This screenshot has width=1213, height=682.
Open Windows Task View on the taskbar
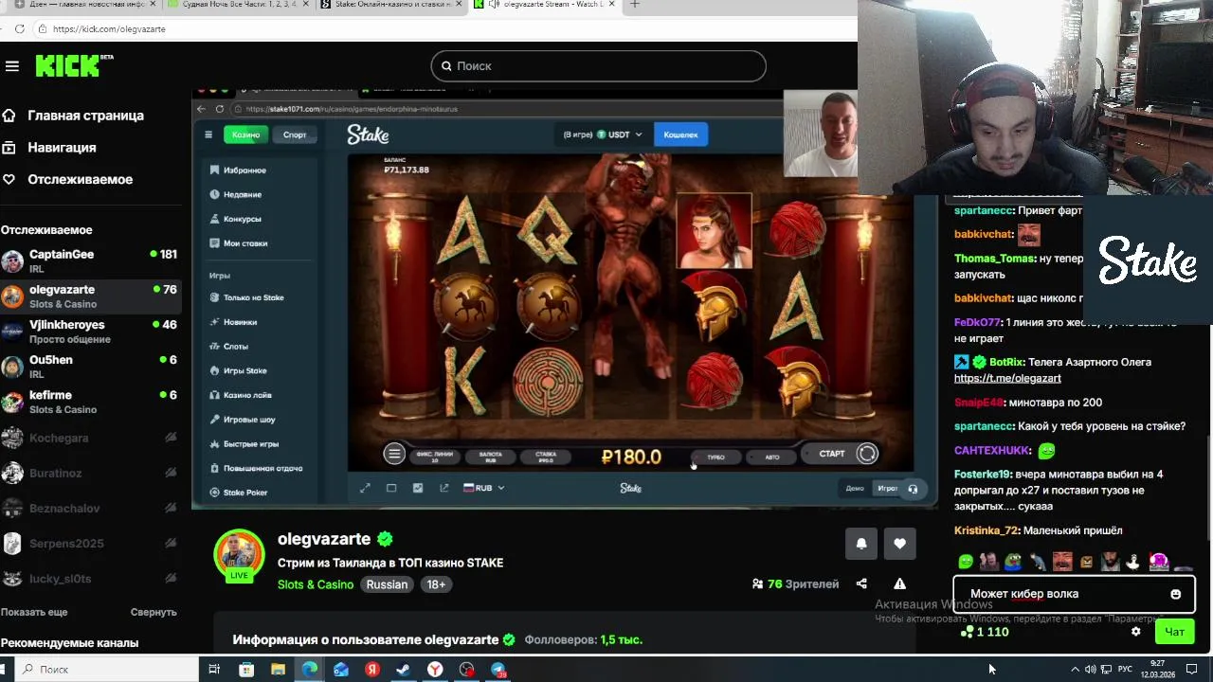[x=214, y=670]
